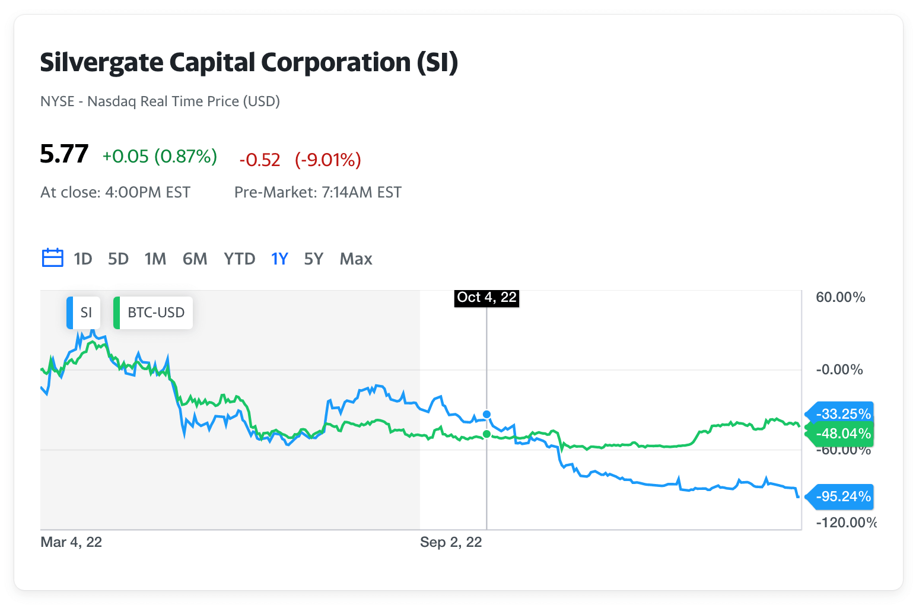Image resolution: width=916 pixels, height=605 pixels.
Task: Click the Mar 4, 22 axis label
Action: click(71, 542)
